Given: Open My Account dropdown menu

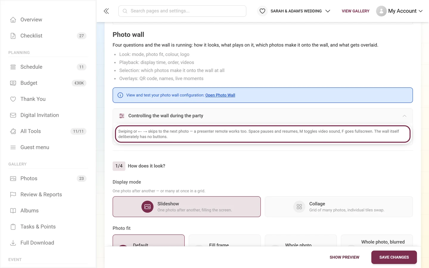Looking at the screenshot, I should point(400,11).
